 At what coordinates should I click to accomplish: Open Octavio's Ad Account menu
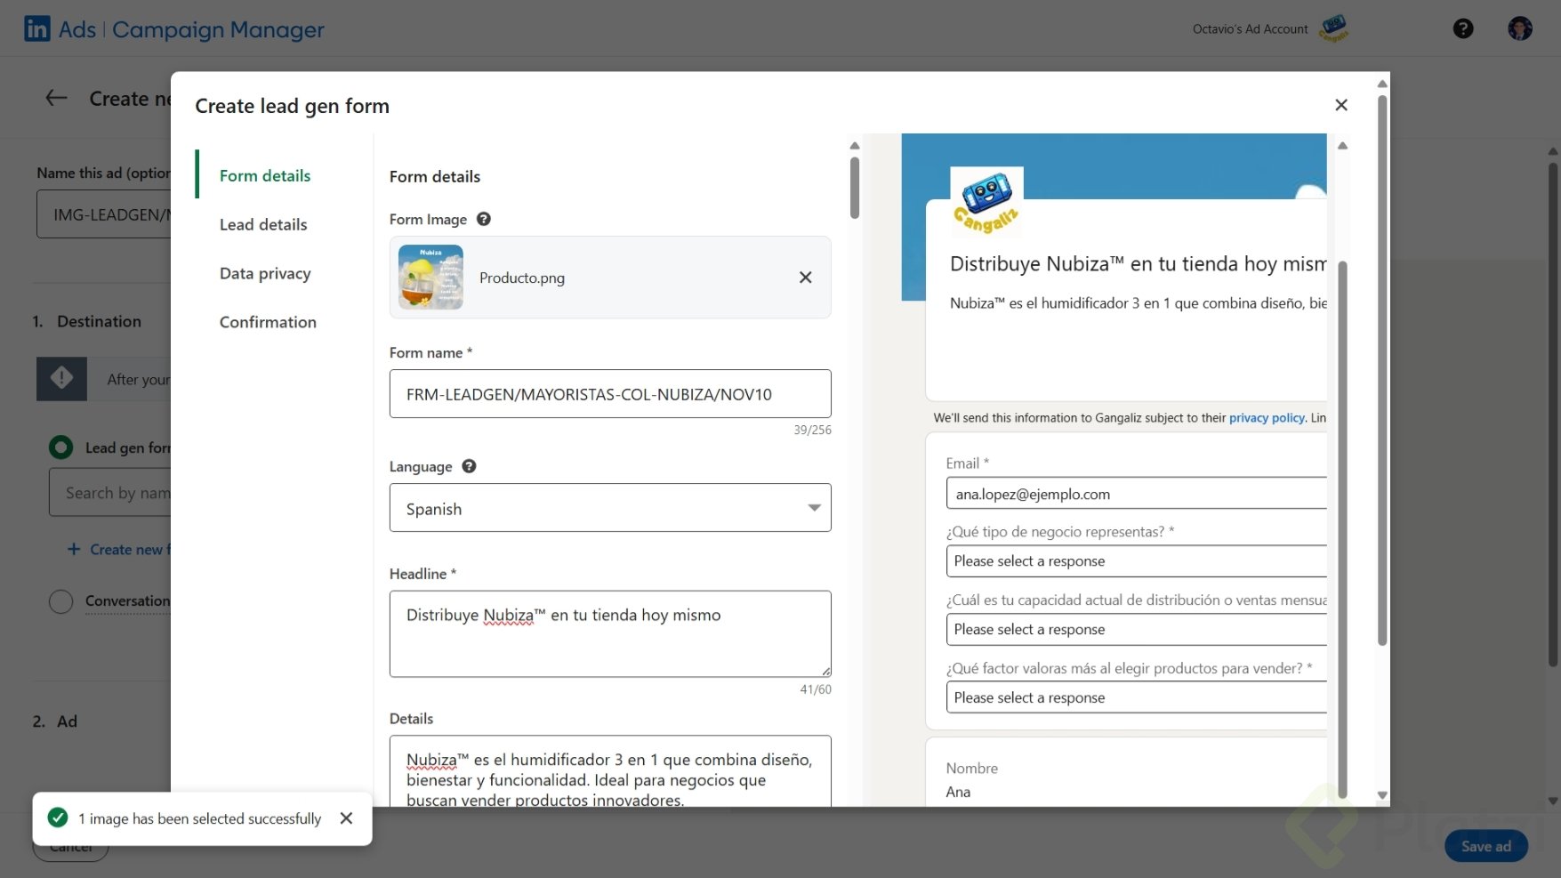pos(1250,29)
